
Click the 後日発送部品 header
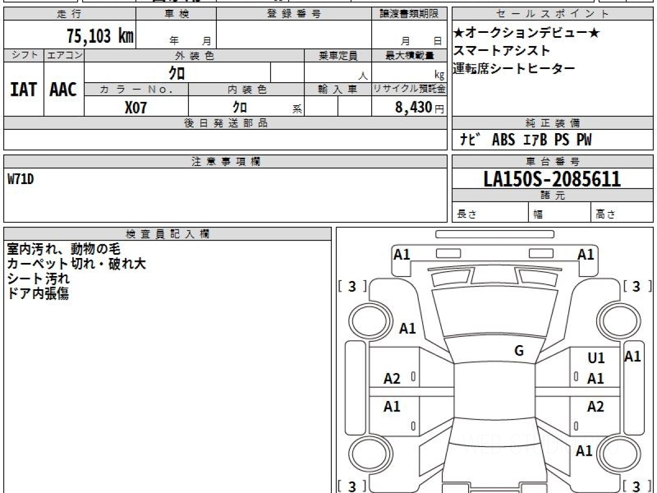pyautogui.click(x=225, y=123)
